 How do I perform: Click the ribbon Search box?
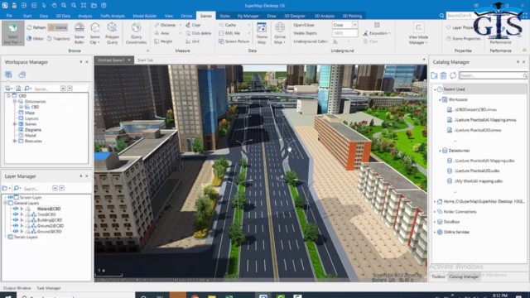460,16
